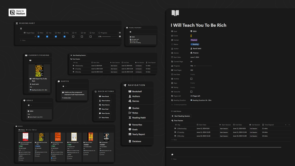Click the 11% progress bar on book page
Screen dimensions: 295x166
click(x=203, y=66)
